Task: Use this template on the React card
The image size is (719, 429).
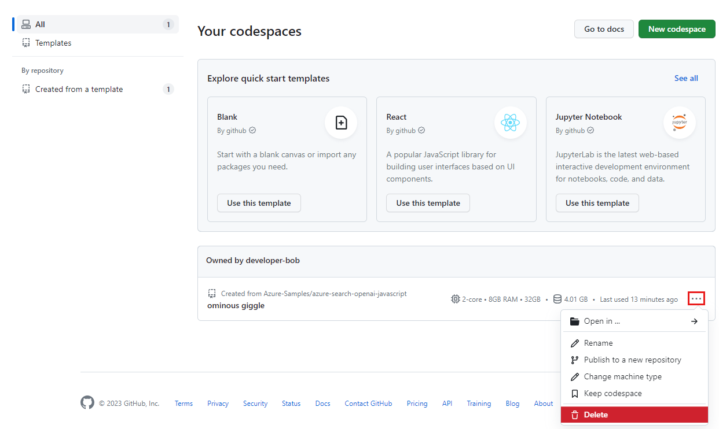Action: (428, 203)
